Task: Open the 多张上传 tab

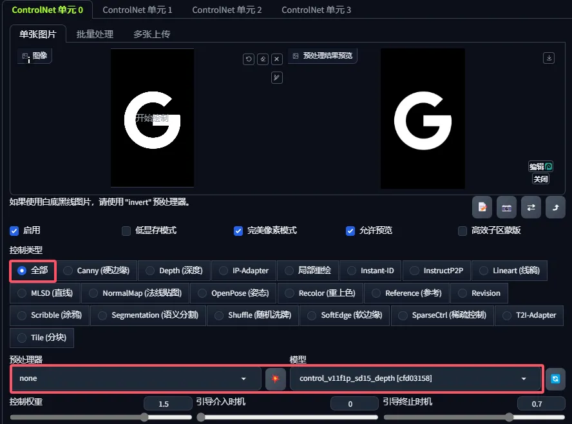Action: (152, 34)
